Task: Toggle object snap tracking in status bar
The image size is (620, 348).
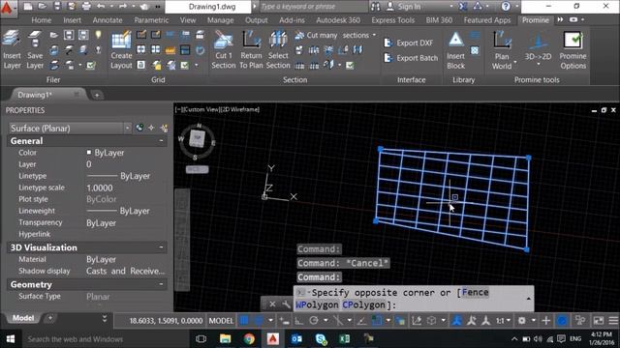Action: click(x=361, y=321)
